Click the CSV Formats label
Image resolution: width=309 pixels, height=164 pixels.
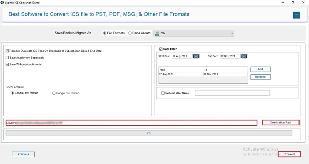click(x=15, y=87)
